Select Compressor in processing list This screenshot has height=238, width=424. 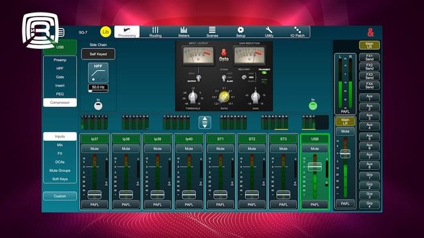(60, 102)
